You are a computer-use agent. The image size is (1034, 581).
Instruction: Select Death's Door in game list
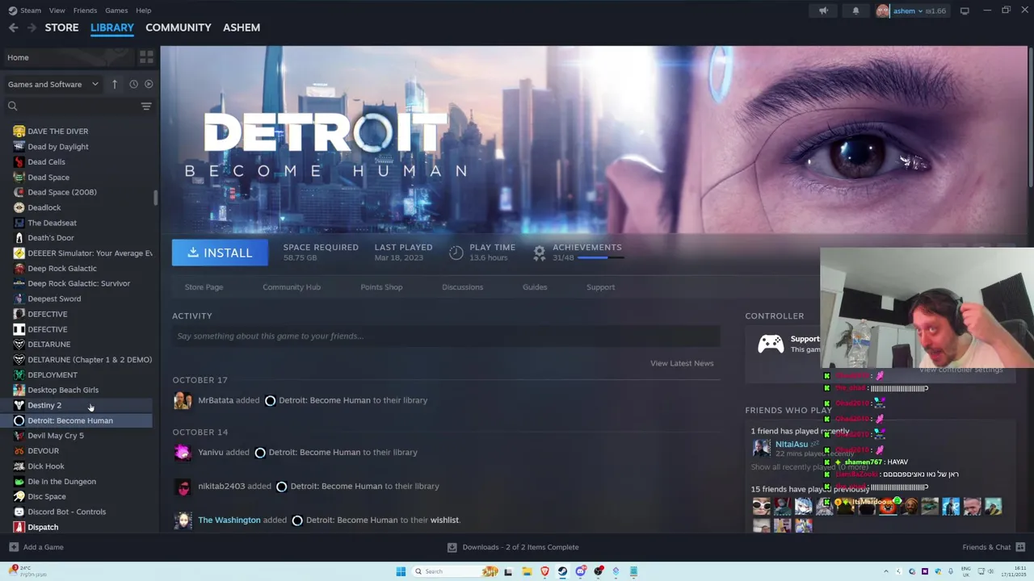click(51, 238)
